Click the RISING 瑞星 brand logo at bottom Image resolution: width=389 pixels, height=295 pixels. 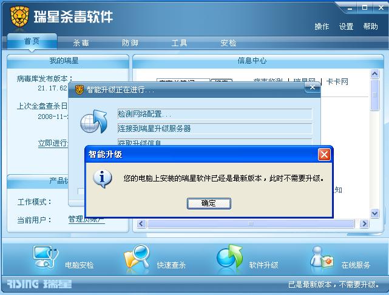(39, 284)
